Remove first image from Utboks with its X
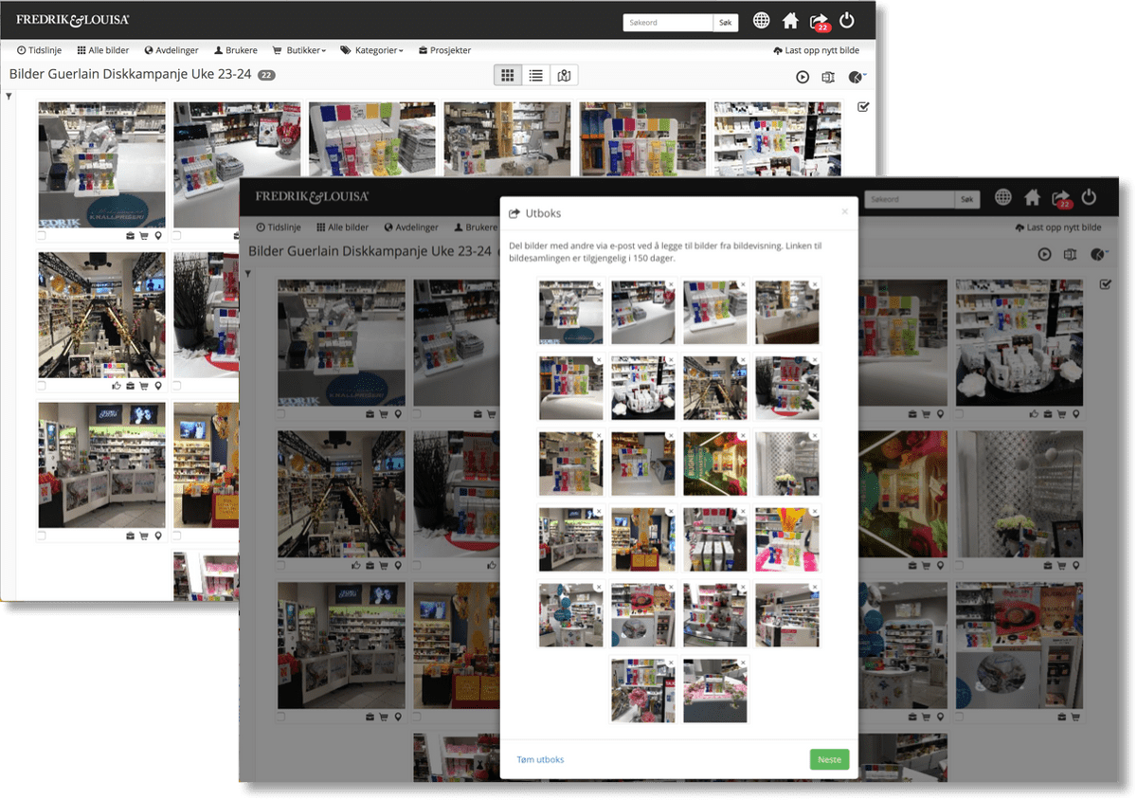Image resolution: width=1137 pixels, height=800 pixels. tap(599, 283)
